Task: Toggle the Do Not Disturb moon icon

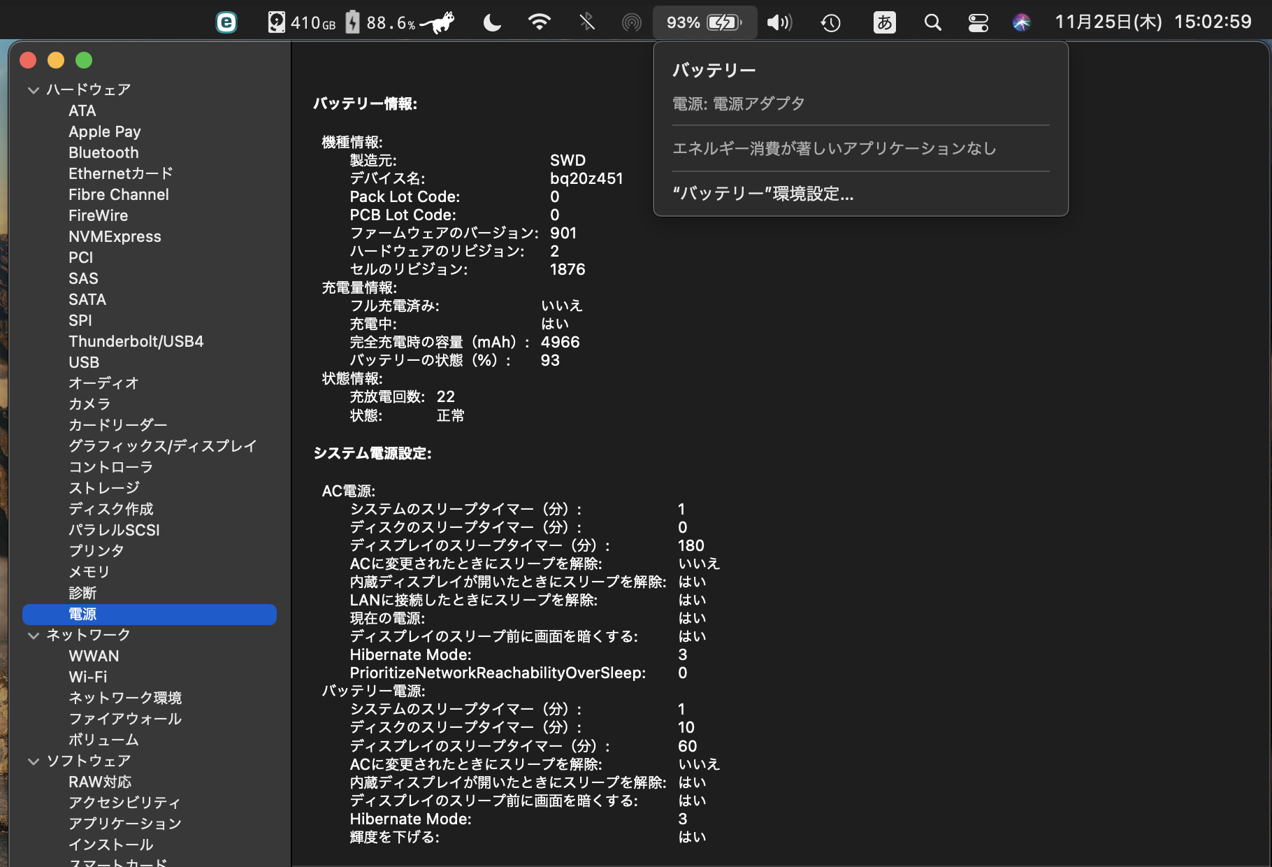Action: tap(492, 22)
